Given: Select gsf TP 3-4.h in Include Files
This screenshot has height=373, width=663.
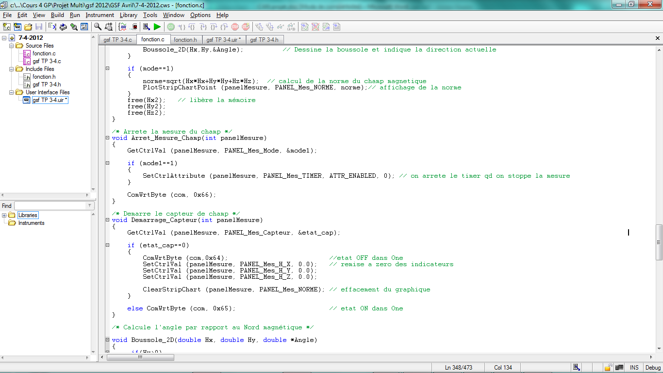Looking at the screenshot, I should (x=47, y=85).
